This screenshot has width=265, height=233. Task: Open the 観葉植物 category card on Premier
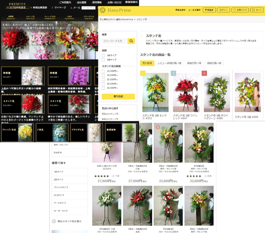coord(121,132)
